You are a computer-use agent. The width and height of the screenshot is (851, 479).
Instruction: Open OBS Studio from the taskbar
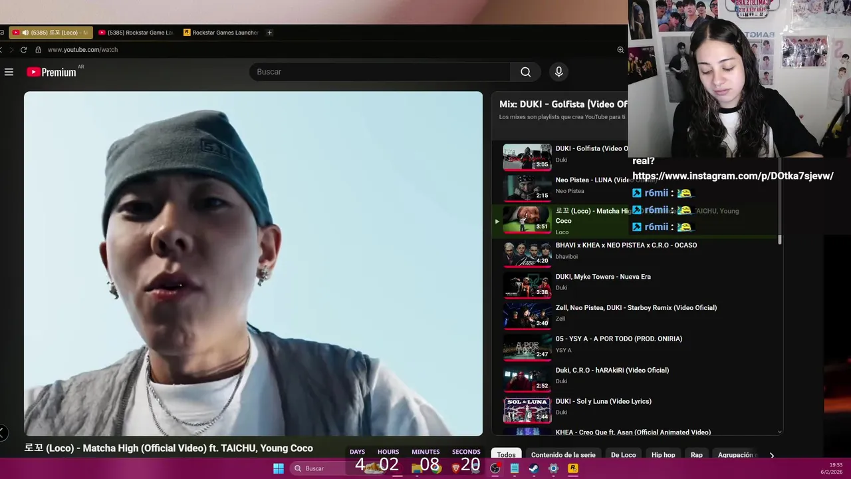[x=495, y=468]
